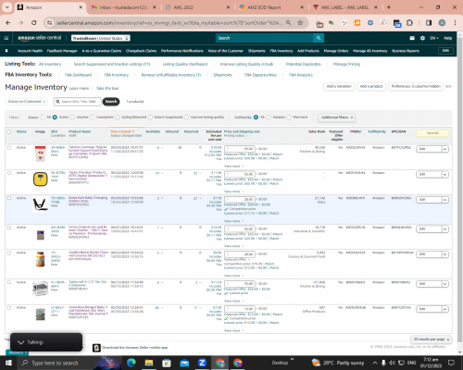Select the Status All radio button

point(43,117)
